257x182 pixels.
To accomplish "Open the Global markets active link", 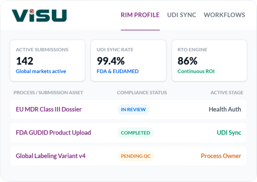I will [41, 71].
